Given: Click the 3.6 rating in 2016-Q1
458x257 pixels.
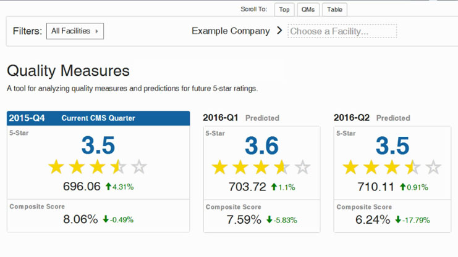Looking at the screenshot, I should point(261,145).
